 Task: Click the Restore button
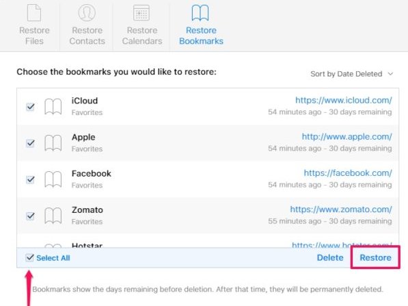(x=375, y=257)
